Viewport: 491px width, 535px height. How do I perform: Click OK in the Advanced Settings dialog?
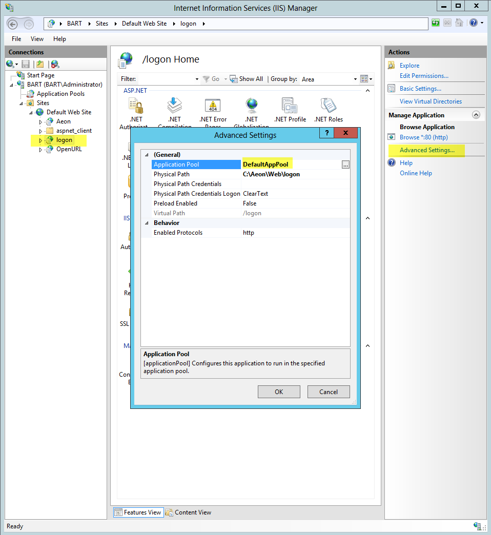[x=279, y=392]
